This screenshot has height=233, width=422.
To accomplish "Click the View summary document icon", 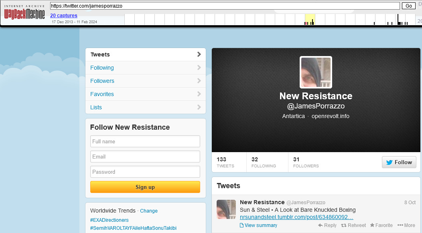I will pyautogui.click(x=241, y=225).
